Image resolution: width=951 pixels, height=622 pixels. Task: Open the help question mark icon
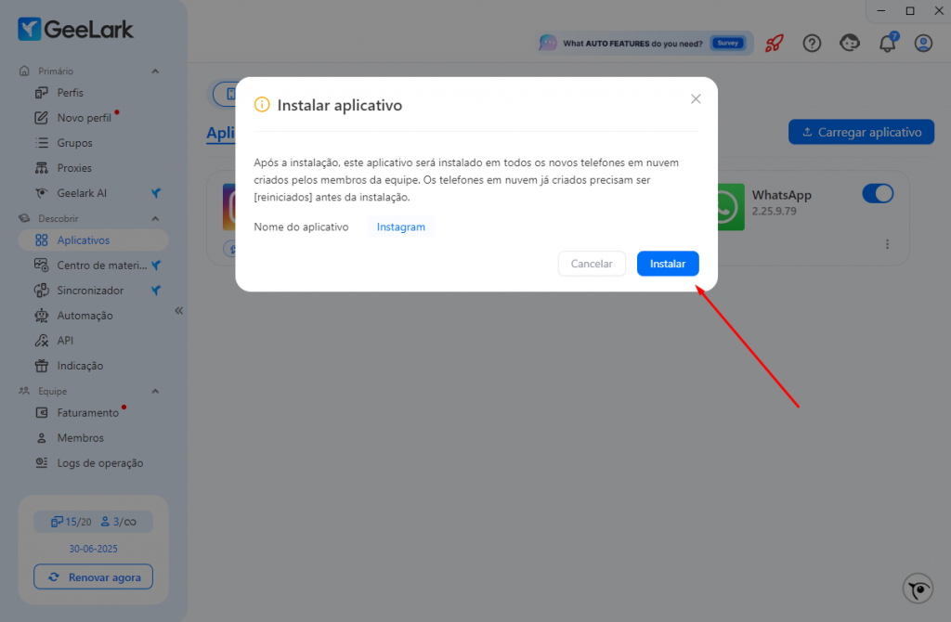[x=812, y=43]
